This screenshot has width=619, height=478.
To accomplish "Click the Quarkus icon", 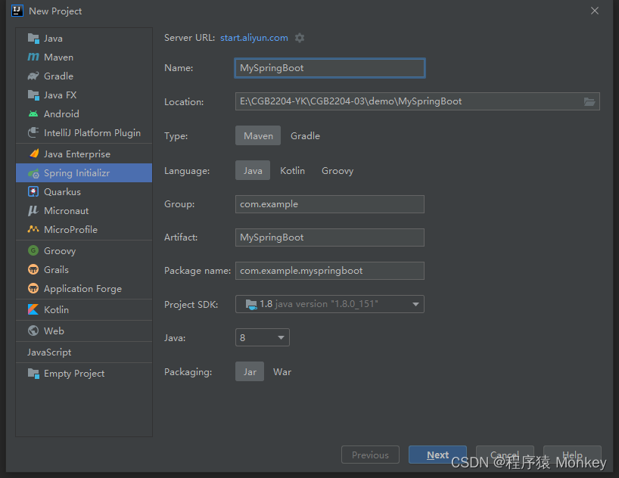I will point(33,191).
